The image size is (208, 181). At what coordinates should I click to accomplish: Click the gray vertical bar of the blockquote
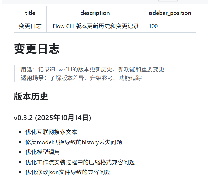[14, 74]
